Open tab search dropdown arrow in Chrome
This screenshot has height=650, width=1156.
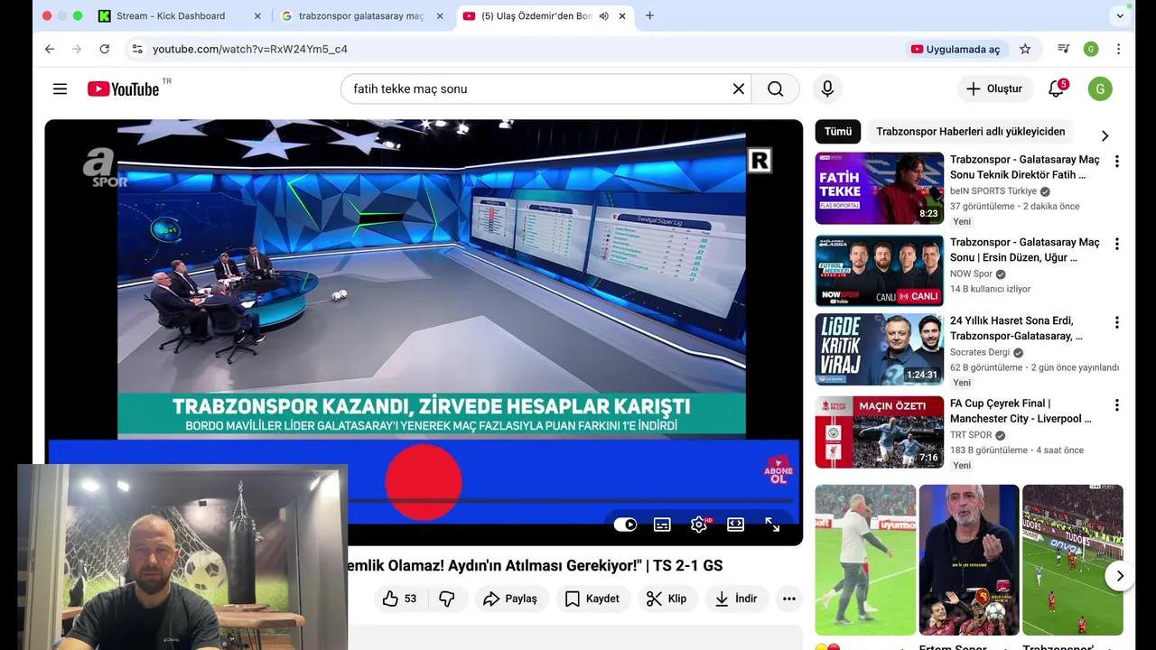(1120, 15)
